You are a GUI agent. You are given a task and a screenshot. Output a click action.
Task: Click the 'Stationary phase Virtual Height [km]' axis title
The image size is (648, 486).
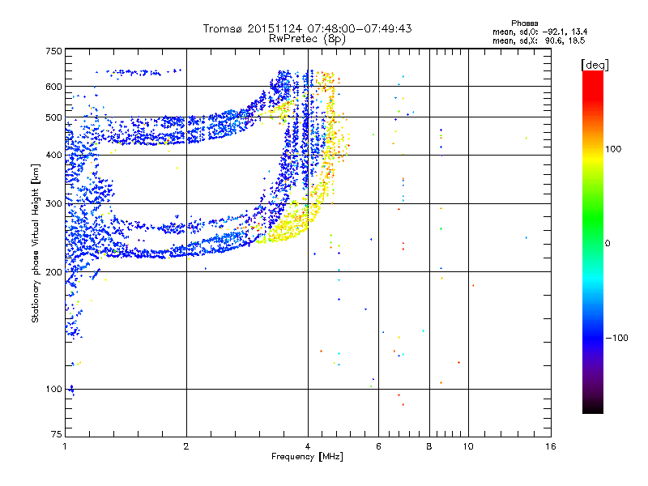click(x=36, y=243)
